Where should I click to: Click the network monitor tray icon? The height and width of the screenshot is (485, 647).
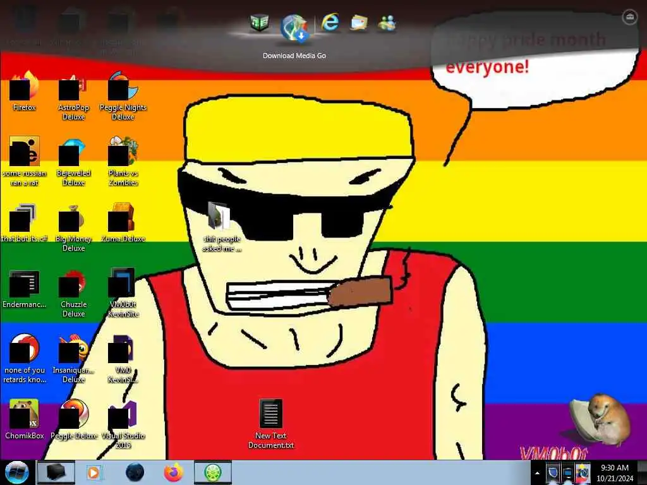point(568,472)
